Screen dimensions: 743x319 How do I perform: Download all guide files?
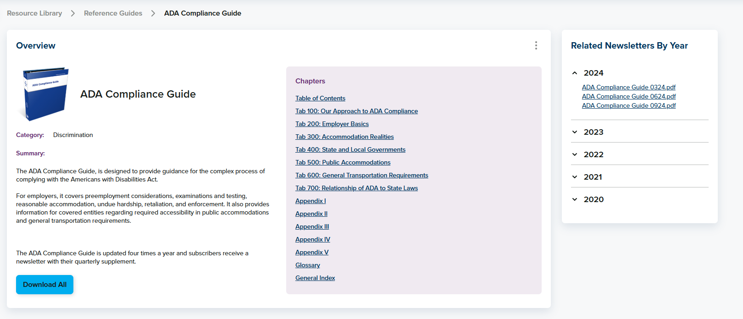coord(44,285)
